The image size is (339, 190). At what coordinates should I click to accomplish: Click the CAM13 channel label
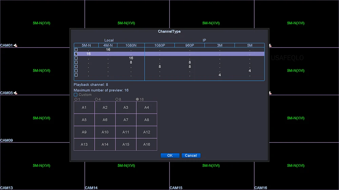pos(6,188)
